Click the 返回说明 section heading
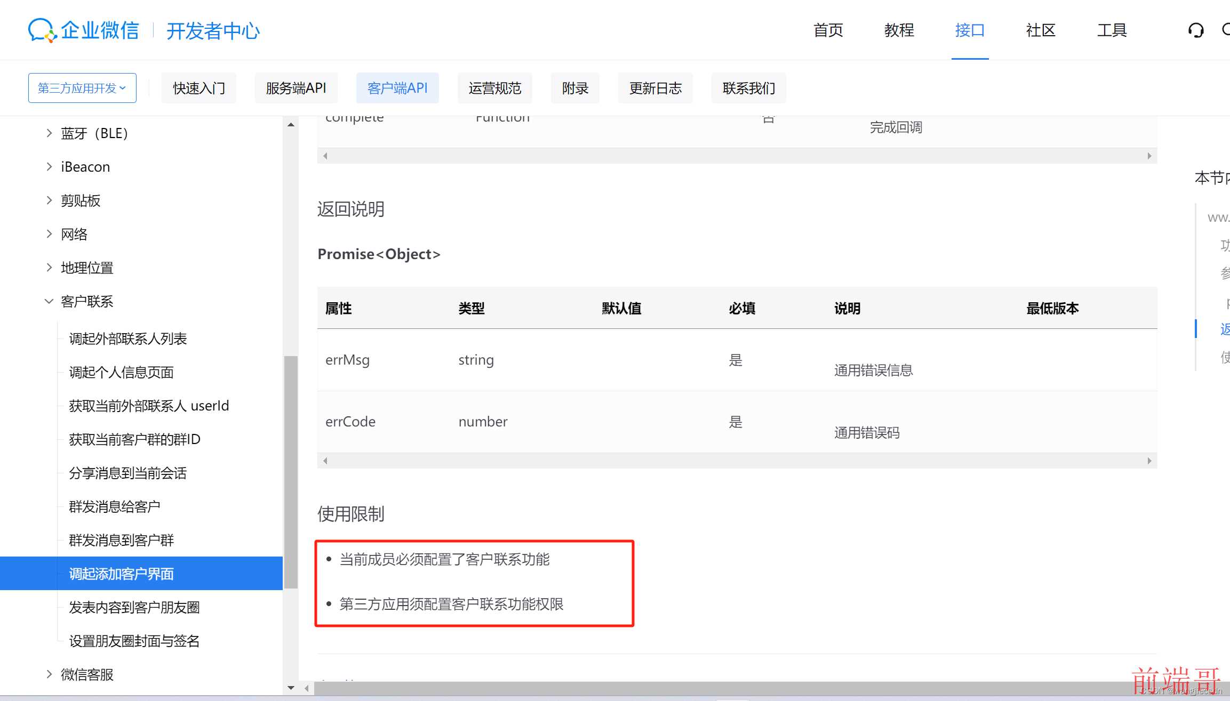Viewport: 1230px width, 701px height. click(351, 209)
